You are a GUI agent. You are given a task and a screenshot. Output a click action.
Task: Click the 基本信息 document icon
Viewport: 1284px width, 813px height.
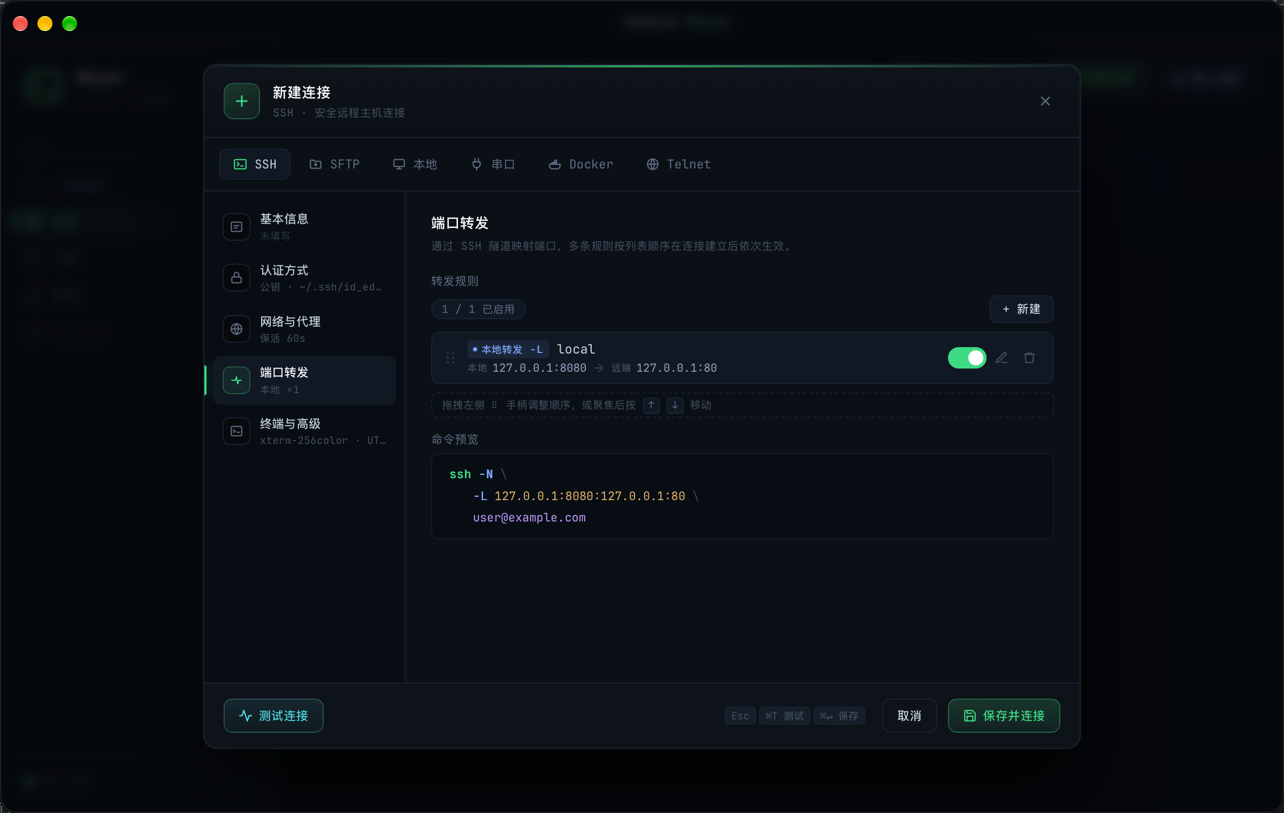pyautogui.click(x=236, y=227)
